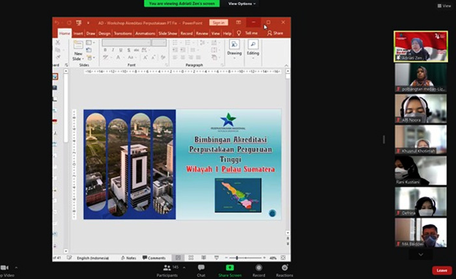The height and width of the screenshot is (279, 456).
Task: Open Zoom Participants panel
Action: tap(167, 271)
